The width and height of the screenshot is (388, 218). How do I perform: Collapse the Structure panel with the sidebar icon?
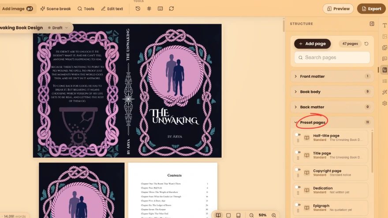point(372,24)
